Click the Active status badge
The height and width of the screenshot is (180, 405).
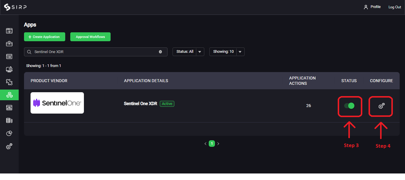click(x=167, y=104)
